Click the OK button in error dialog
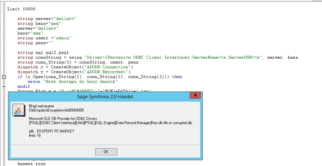Viewport: 322px width, 166px height. point(106,151)
